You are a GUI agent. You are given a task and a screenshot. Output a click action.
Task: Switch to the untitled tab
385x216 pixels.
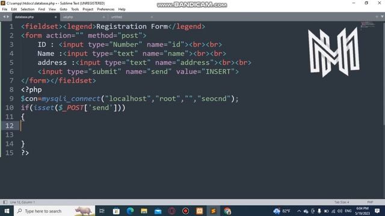coord(117,17)
